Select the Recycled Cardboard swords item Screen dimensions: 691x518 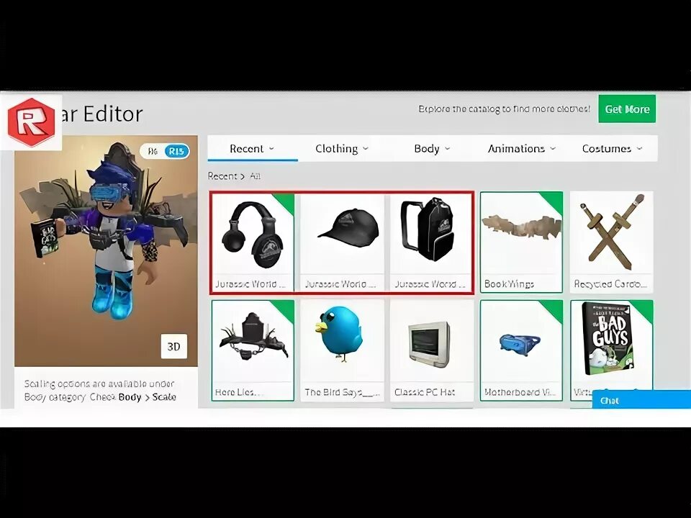click(x=611, y=242)
